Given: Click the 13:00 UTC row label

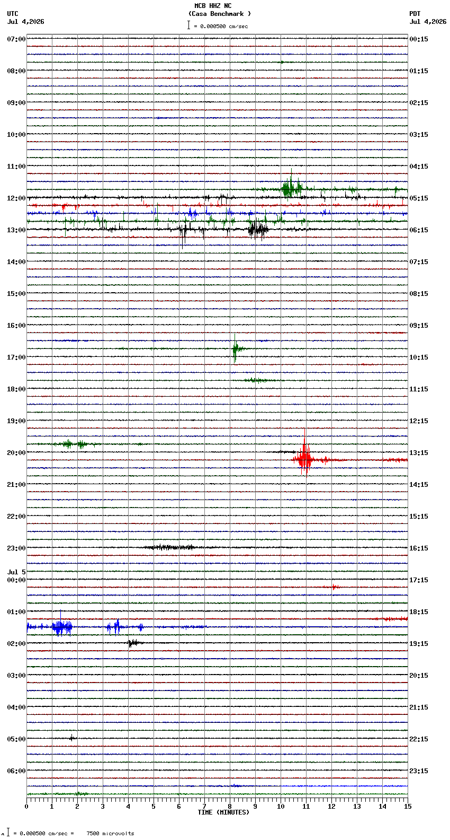Looking at the screenshot, I should coord(16,230).
